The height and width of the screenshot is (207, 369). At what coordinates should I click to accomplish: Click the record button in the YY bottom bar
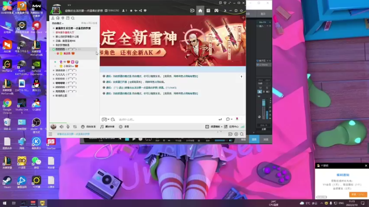pos(124,126)
